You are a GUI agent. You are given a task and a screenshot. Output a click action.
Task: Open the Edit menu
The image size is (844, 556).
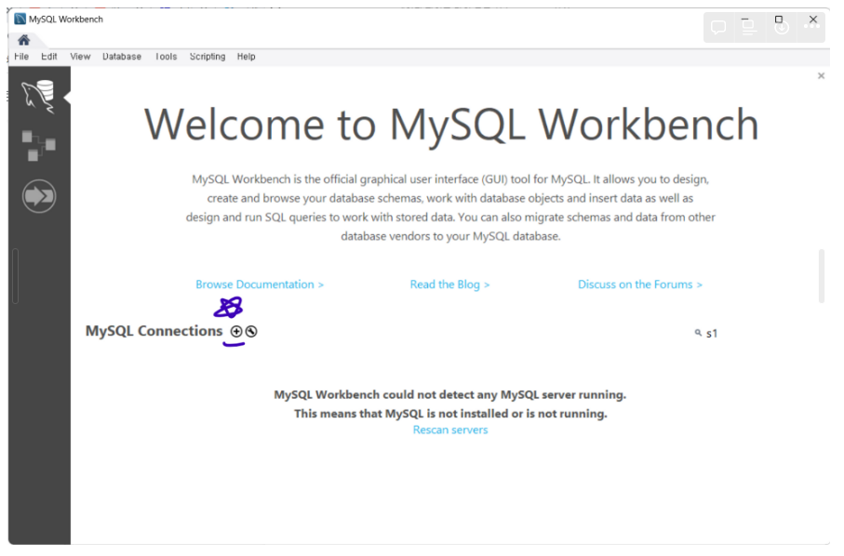click(49, 57)
